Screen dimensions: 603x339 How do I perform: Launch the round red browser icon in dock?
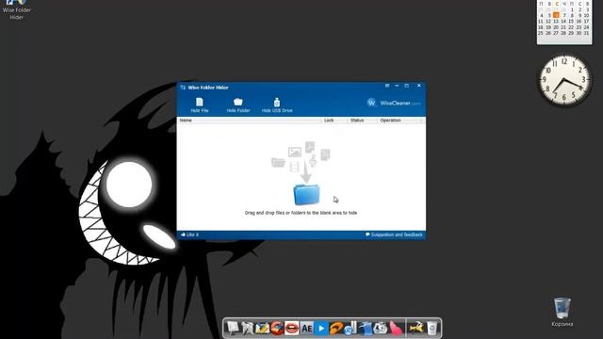[277, 328]
